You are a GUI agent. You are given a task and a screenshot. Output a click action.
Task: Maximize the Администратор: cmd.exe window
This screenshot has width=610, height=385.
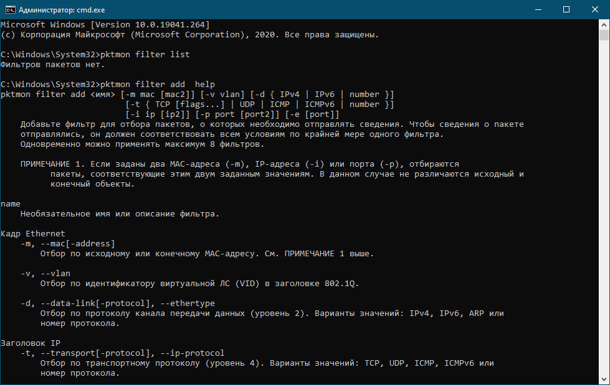(x=566, y=10)
